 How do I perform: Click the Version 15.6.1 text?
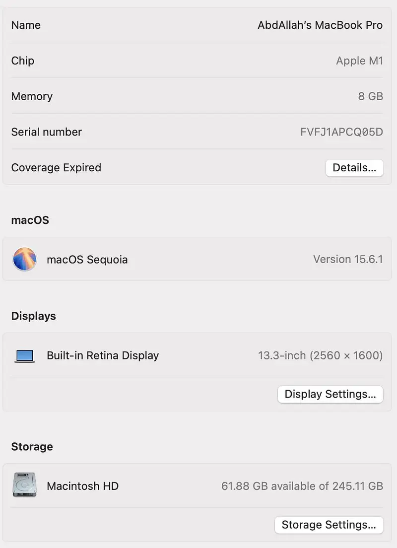click(348, 259)
